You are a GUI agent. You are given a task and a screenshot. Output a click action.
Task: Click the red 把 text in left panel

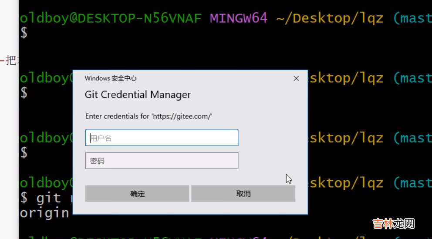(x=10, y=61)
